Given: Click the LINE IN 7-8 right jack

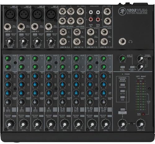Looking at the screenshot, I should pos(77,42).
